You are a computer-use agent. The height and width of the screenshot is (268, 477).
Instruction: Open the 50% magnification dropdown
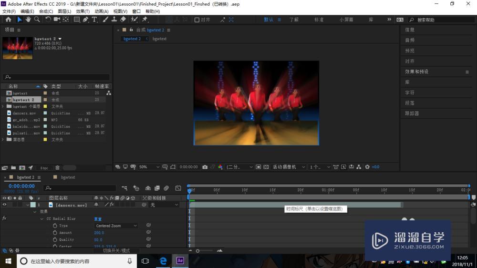point(149,167)
